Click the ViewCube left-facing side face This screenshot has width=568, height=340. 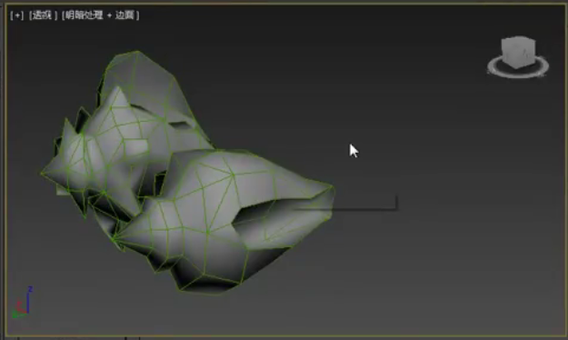point(508,55)
